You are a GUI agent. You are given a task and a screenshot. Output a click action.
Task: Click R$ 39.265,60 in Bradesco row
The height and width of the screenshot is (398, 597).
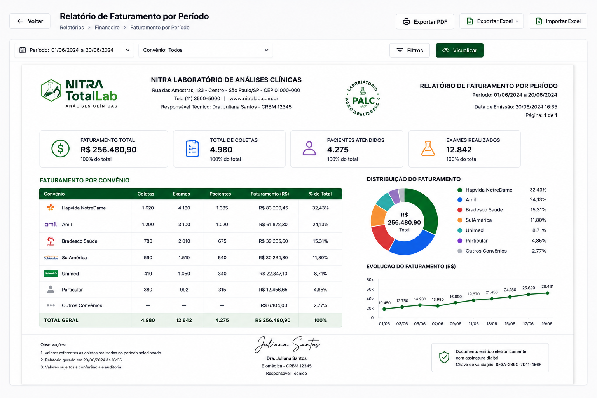pyautogui.click(x=273, y=241)
